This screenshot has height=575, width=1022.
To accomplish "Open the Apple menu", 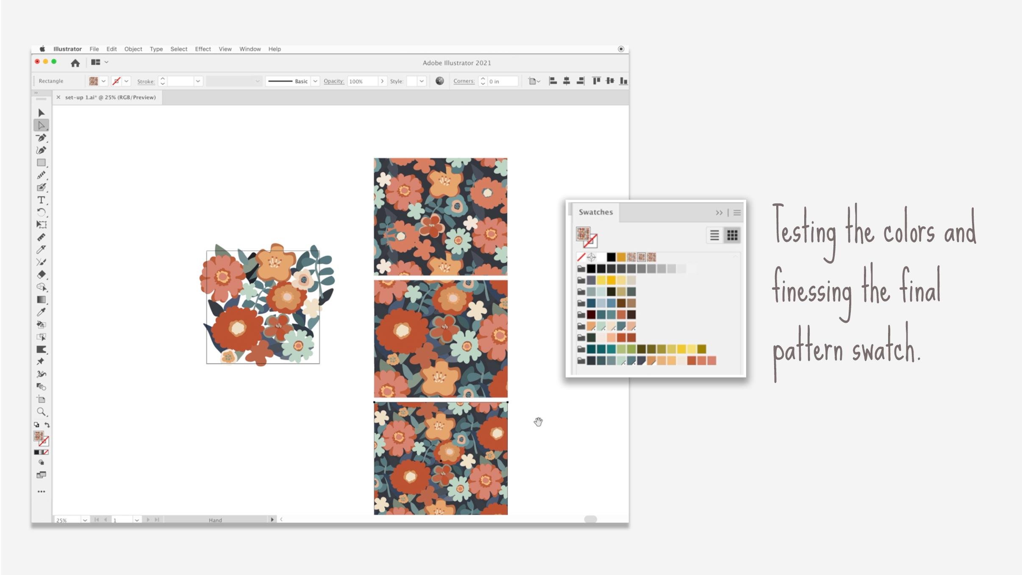I will click(x=42, y=49).
